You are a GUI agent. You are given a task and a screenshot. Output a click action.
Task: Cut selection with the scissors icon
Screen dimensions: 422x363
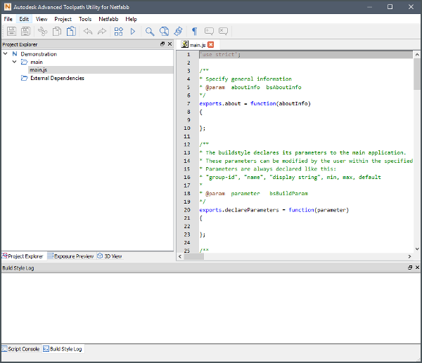[42, 32]
